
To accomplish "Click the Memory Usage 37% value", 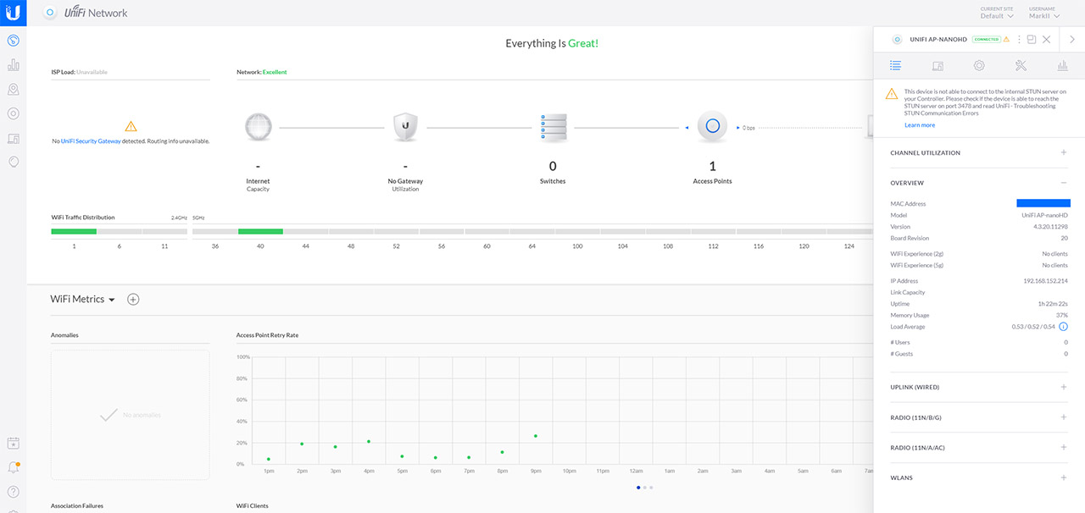I will point(1062,315).
